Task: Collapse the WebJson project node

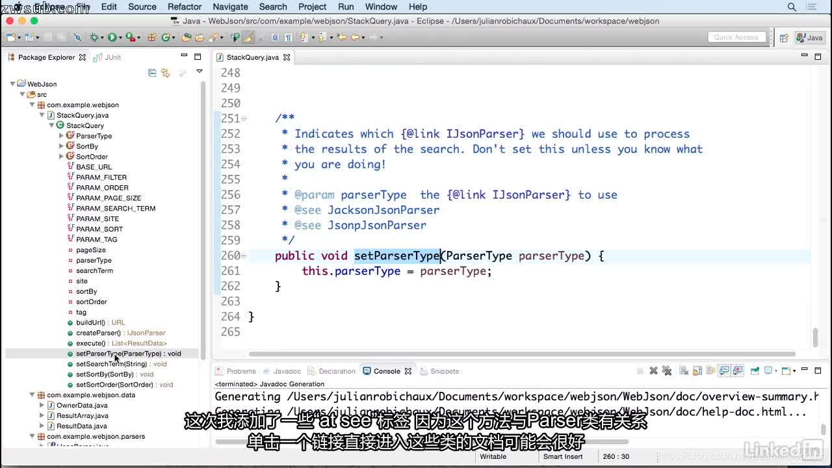Action: tap(12, 84)
